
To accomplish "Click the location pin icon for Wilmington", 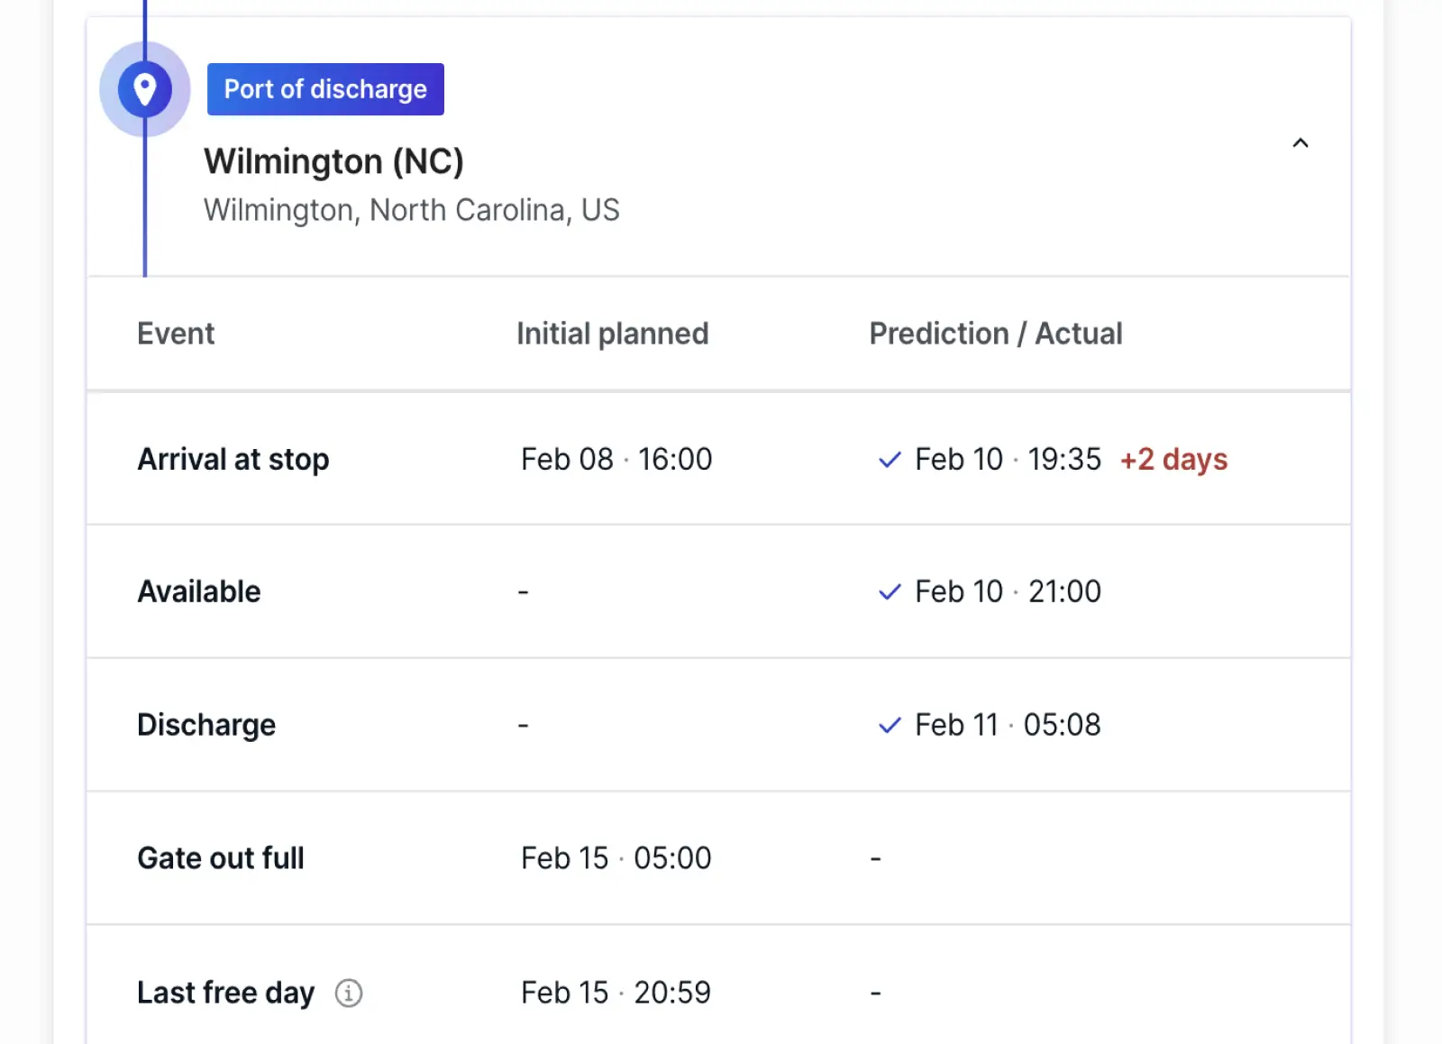I will click(x=144, y=89).
